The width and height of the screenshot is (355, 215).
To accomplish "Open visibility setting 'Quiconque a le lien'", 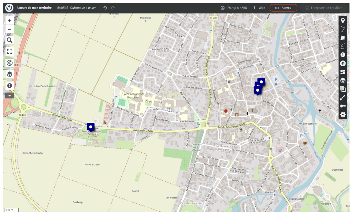I will point(76,8).
